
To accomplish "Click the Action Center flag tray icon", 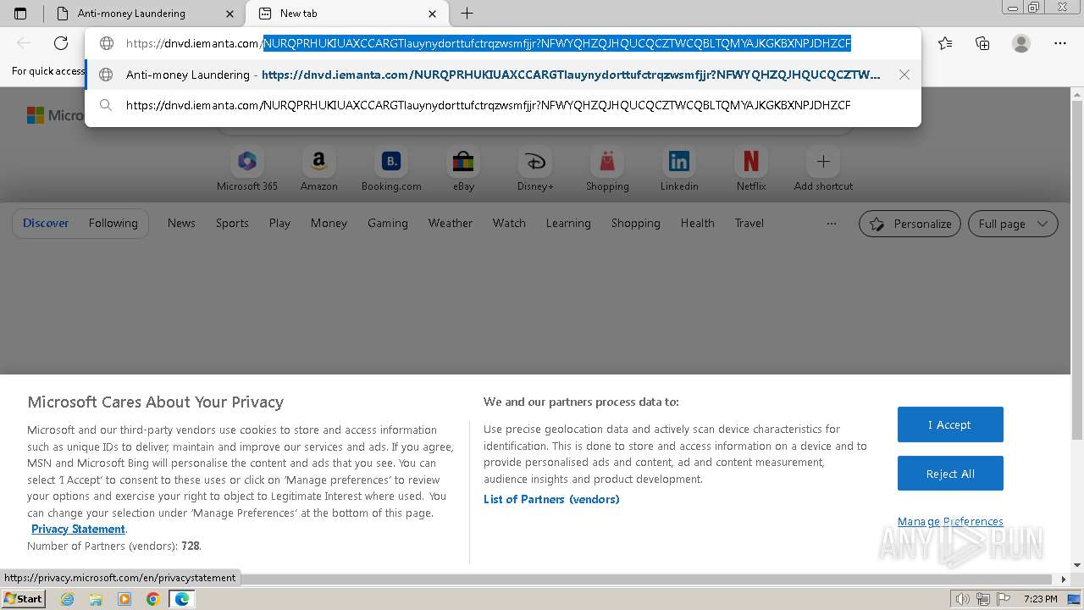I will [1002, 599].
